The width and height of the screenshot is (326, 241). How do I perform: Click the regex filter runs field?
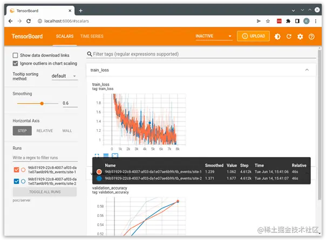pos(45,158)
